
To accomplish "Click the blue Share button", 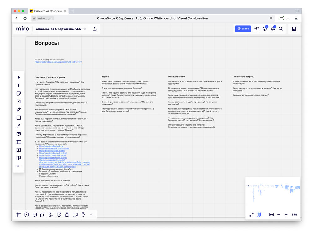I will click(x=243, y=29).
